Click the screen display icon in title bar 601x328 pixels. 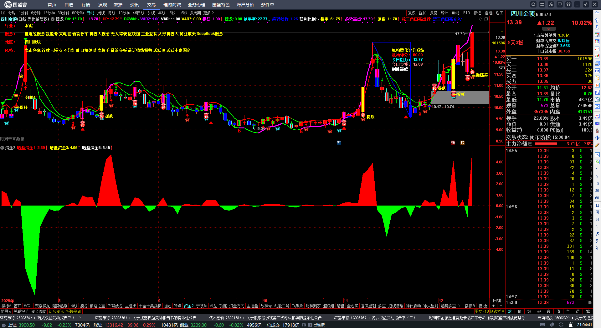click(560, 4)
